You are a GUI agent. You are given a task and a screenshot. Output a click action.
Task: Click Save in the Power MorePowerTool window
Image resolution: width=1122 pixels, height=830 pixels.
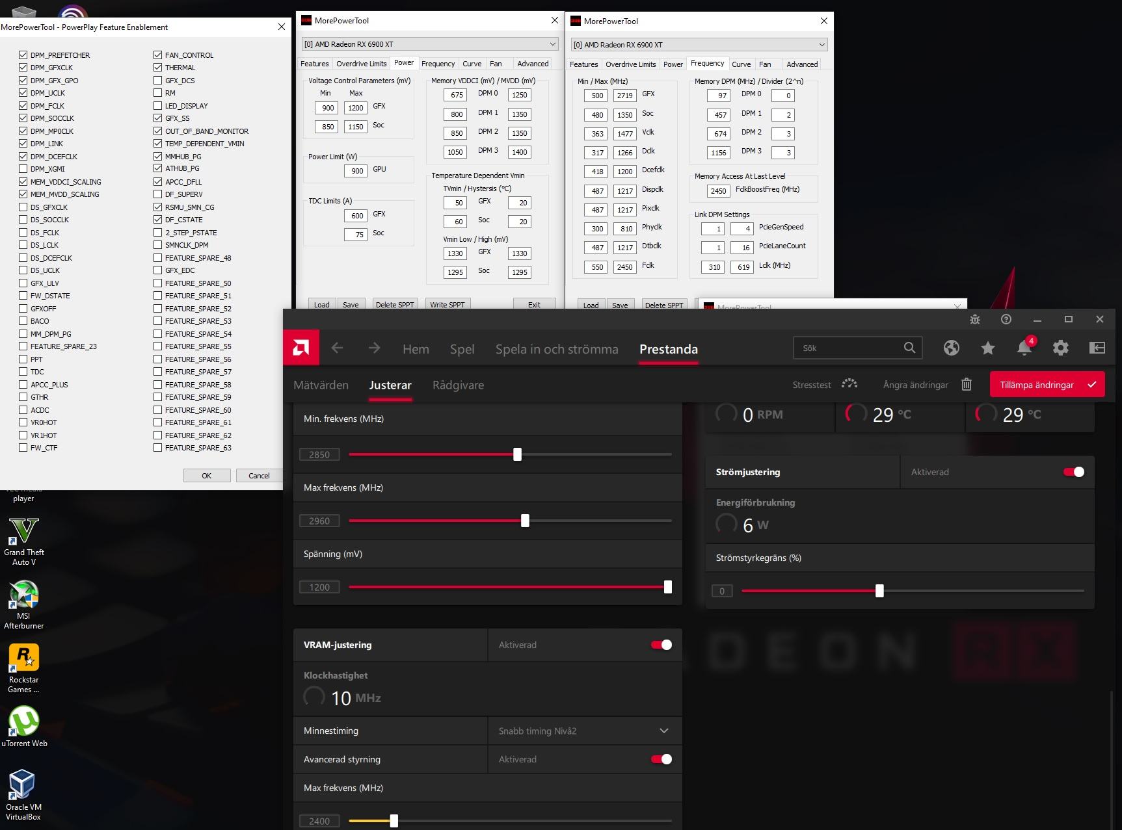pos(351,304)
